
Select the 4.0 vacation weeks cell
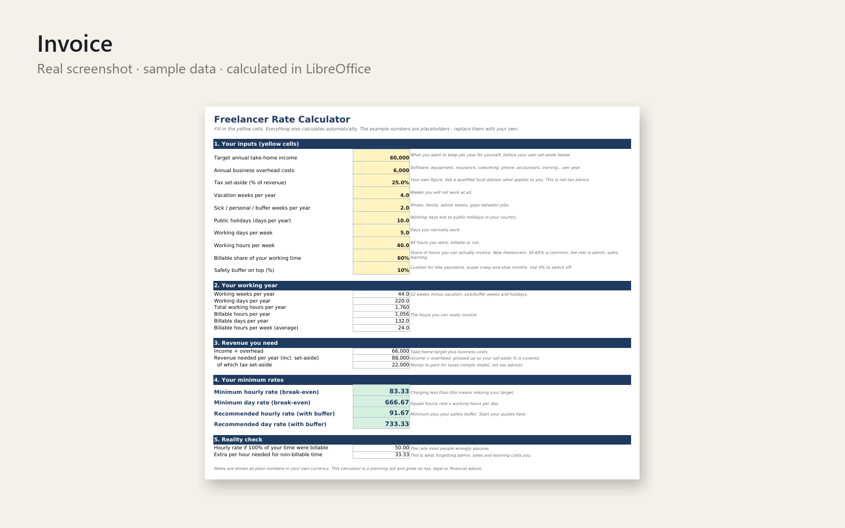point(381,193)
